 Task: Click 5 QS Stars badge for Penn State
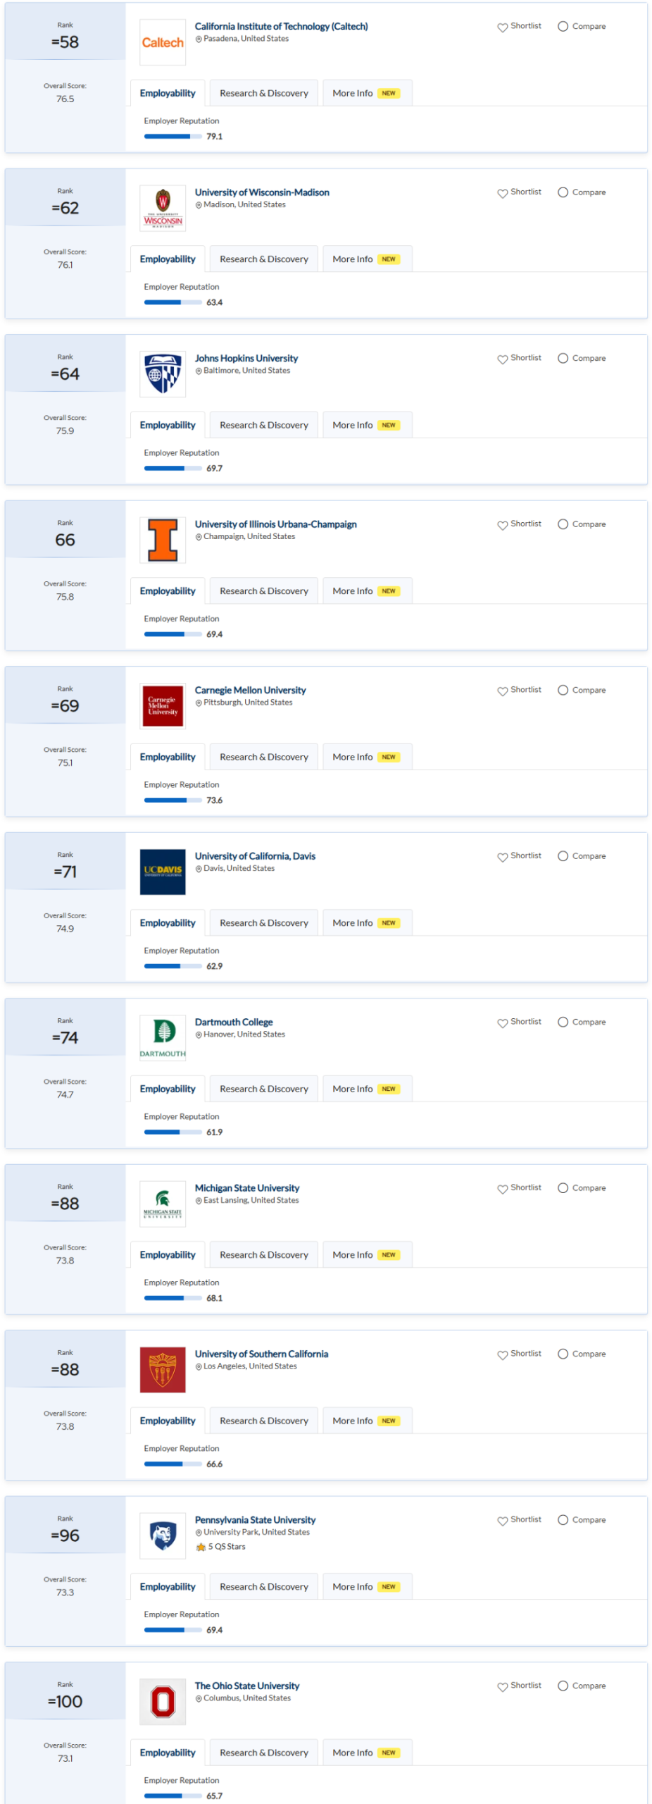tap(220, 1546)
